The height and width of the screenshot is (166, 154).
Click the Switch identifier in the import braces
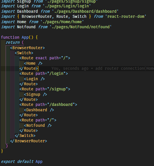[80, 16]
